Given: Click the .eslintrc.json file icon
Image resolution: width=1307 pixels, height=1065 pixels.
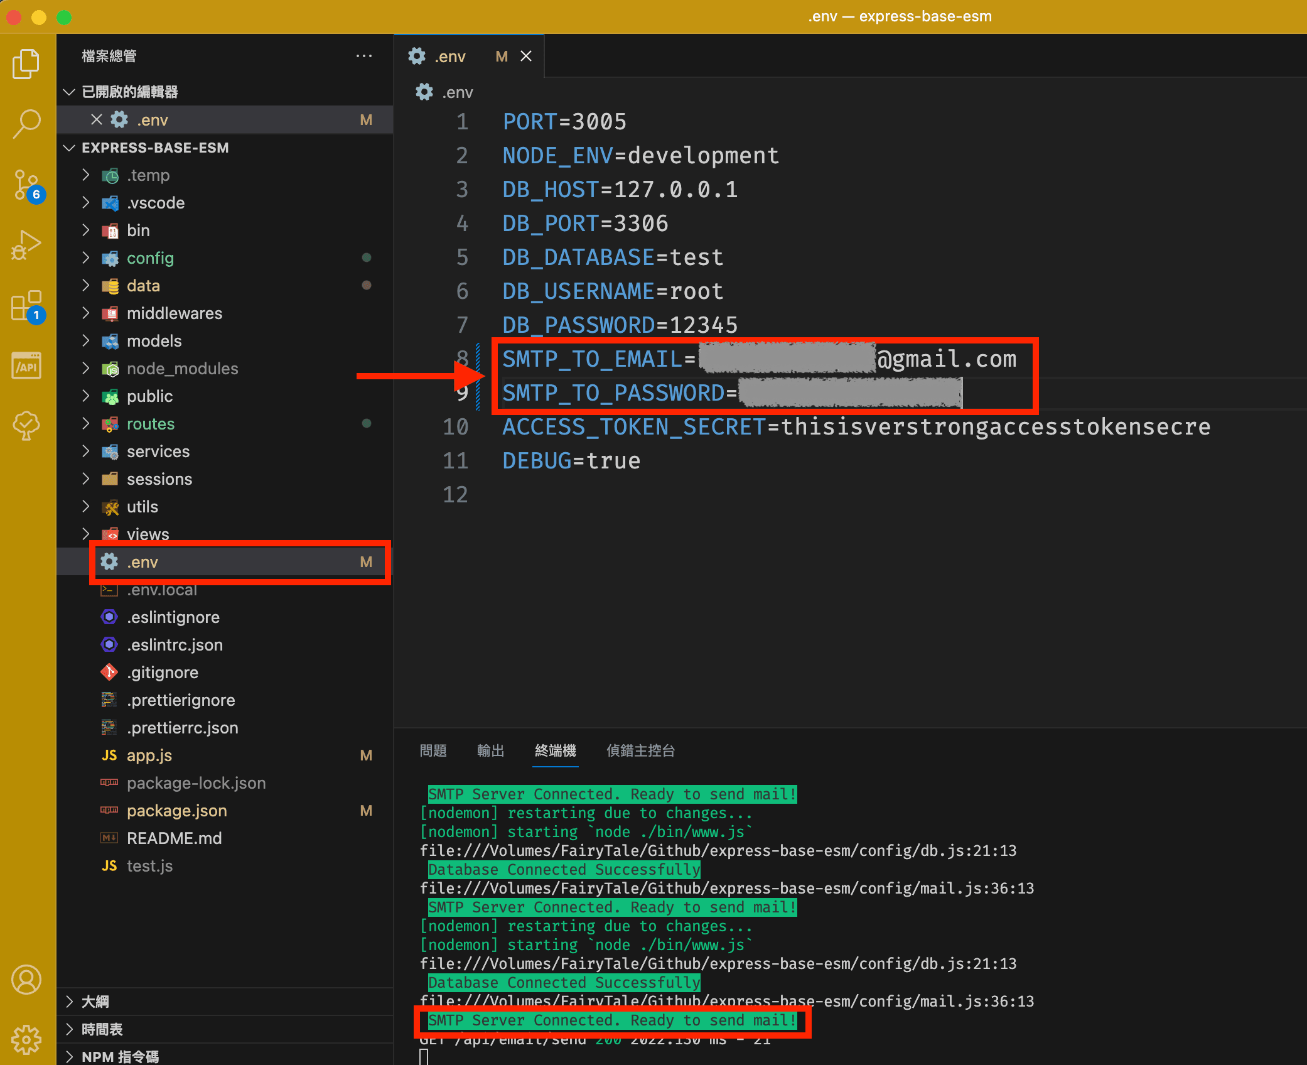Looking at the screenshot, I should point(109,645).
